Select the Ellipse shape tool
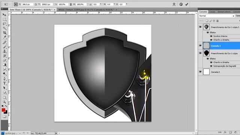Viewport: 240px width, 135px height. pyautogui.click(x=4, y=92)
